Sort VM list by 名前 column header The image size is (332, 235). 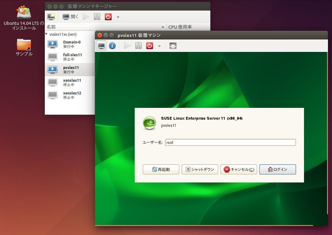click(105, 27)
